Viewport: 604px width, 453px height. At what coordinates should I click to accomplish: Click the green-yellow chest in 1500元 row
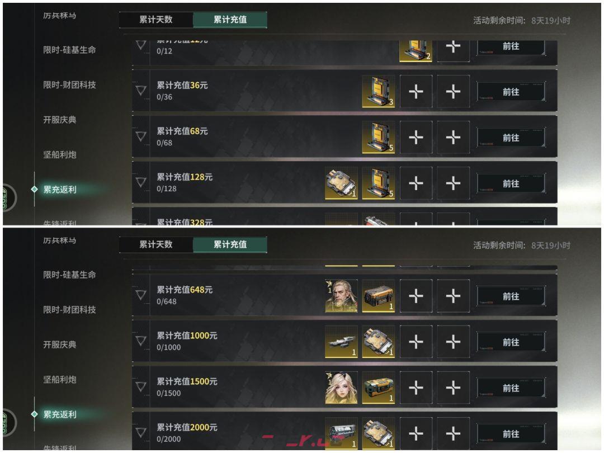378,387
